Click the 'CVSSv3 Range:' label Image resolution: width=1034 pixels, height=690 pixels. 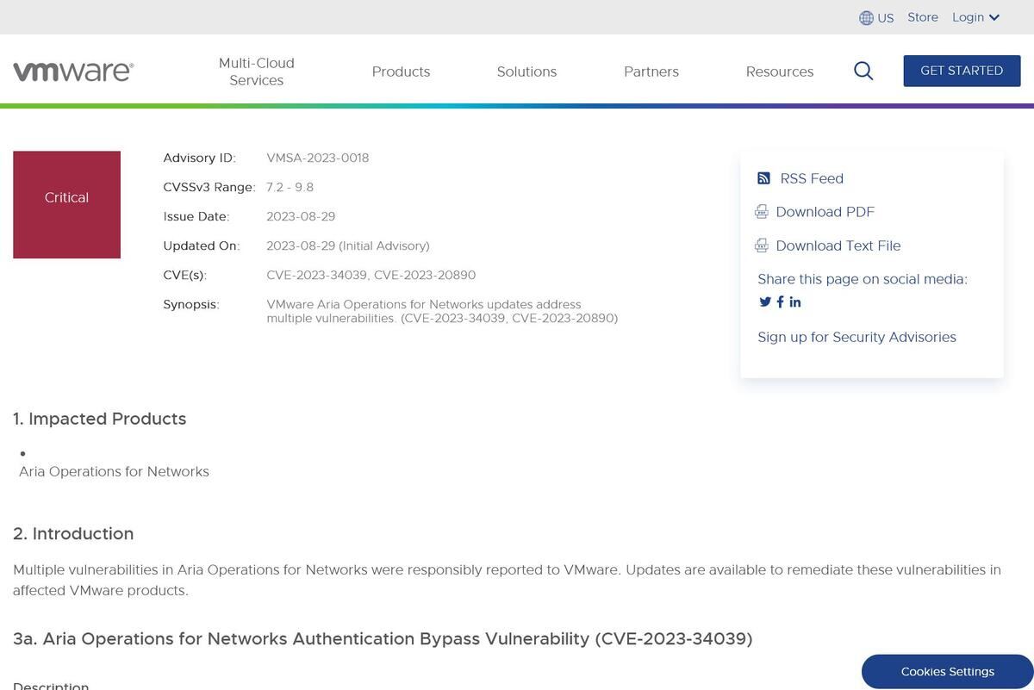click(209, 187)
